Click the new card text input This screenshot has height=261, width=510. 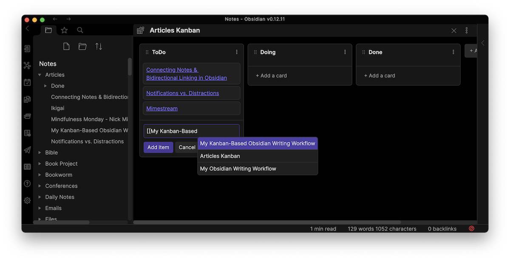(x=191, y=131)
